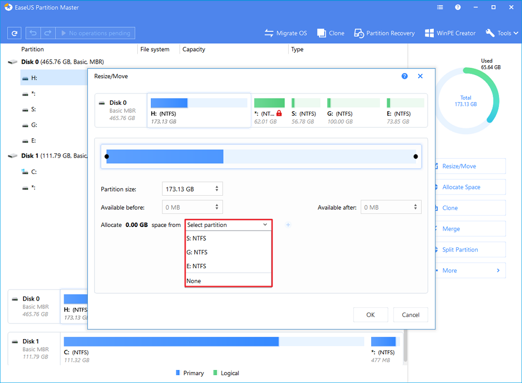Screen dimensions: 522x383
Task: Click the plus icon beside partition dropdown
Action: pos(288,225)
